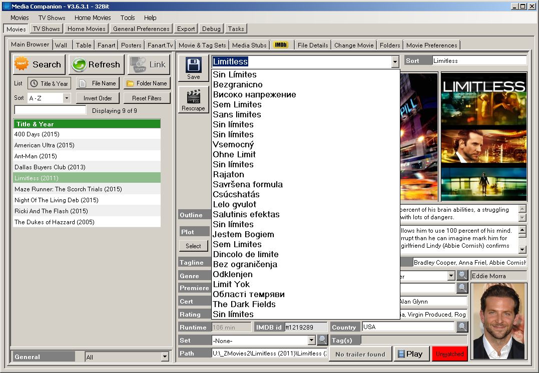Viewport: 539px width, 373px height.
Task: Click the Media Companion title bar icon
Action: [x=7, y=6]
